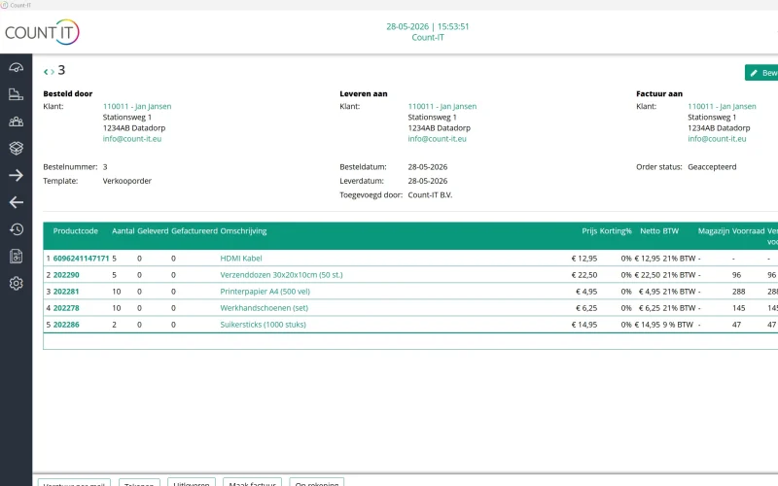Open the products box icon in sidebar
This screenshot has width=778, height=486.
[16, 148]
